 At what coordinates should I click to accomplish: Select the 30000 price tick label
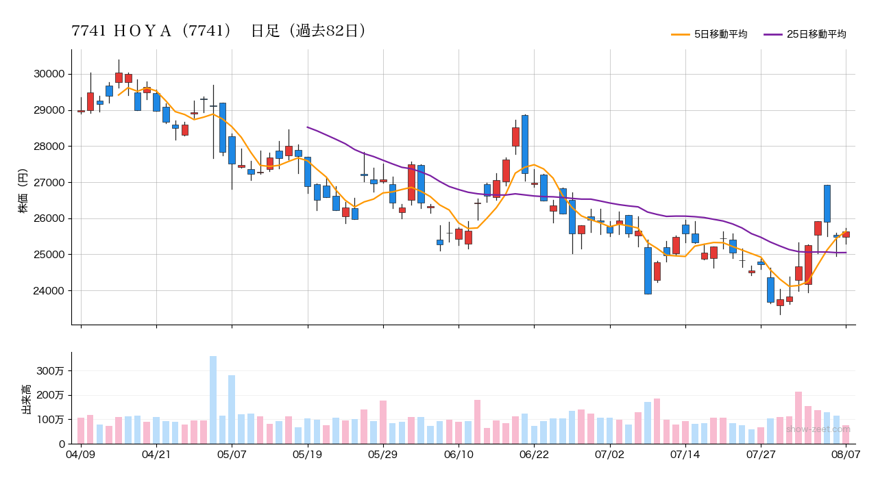pyautogui.click(x=49, y=74)
